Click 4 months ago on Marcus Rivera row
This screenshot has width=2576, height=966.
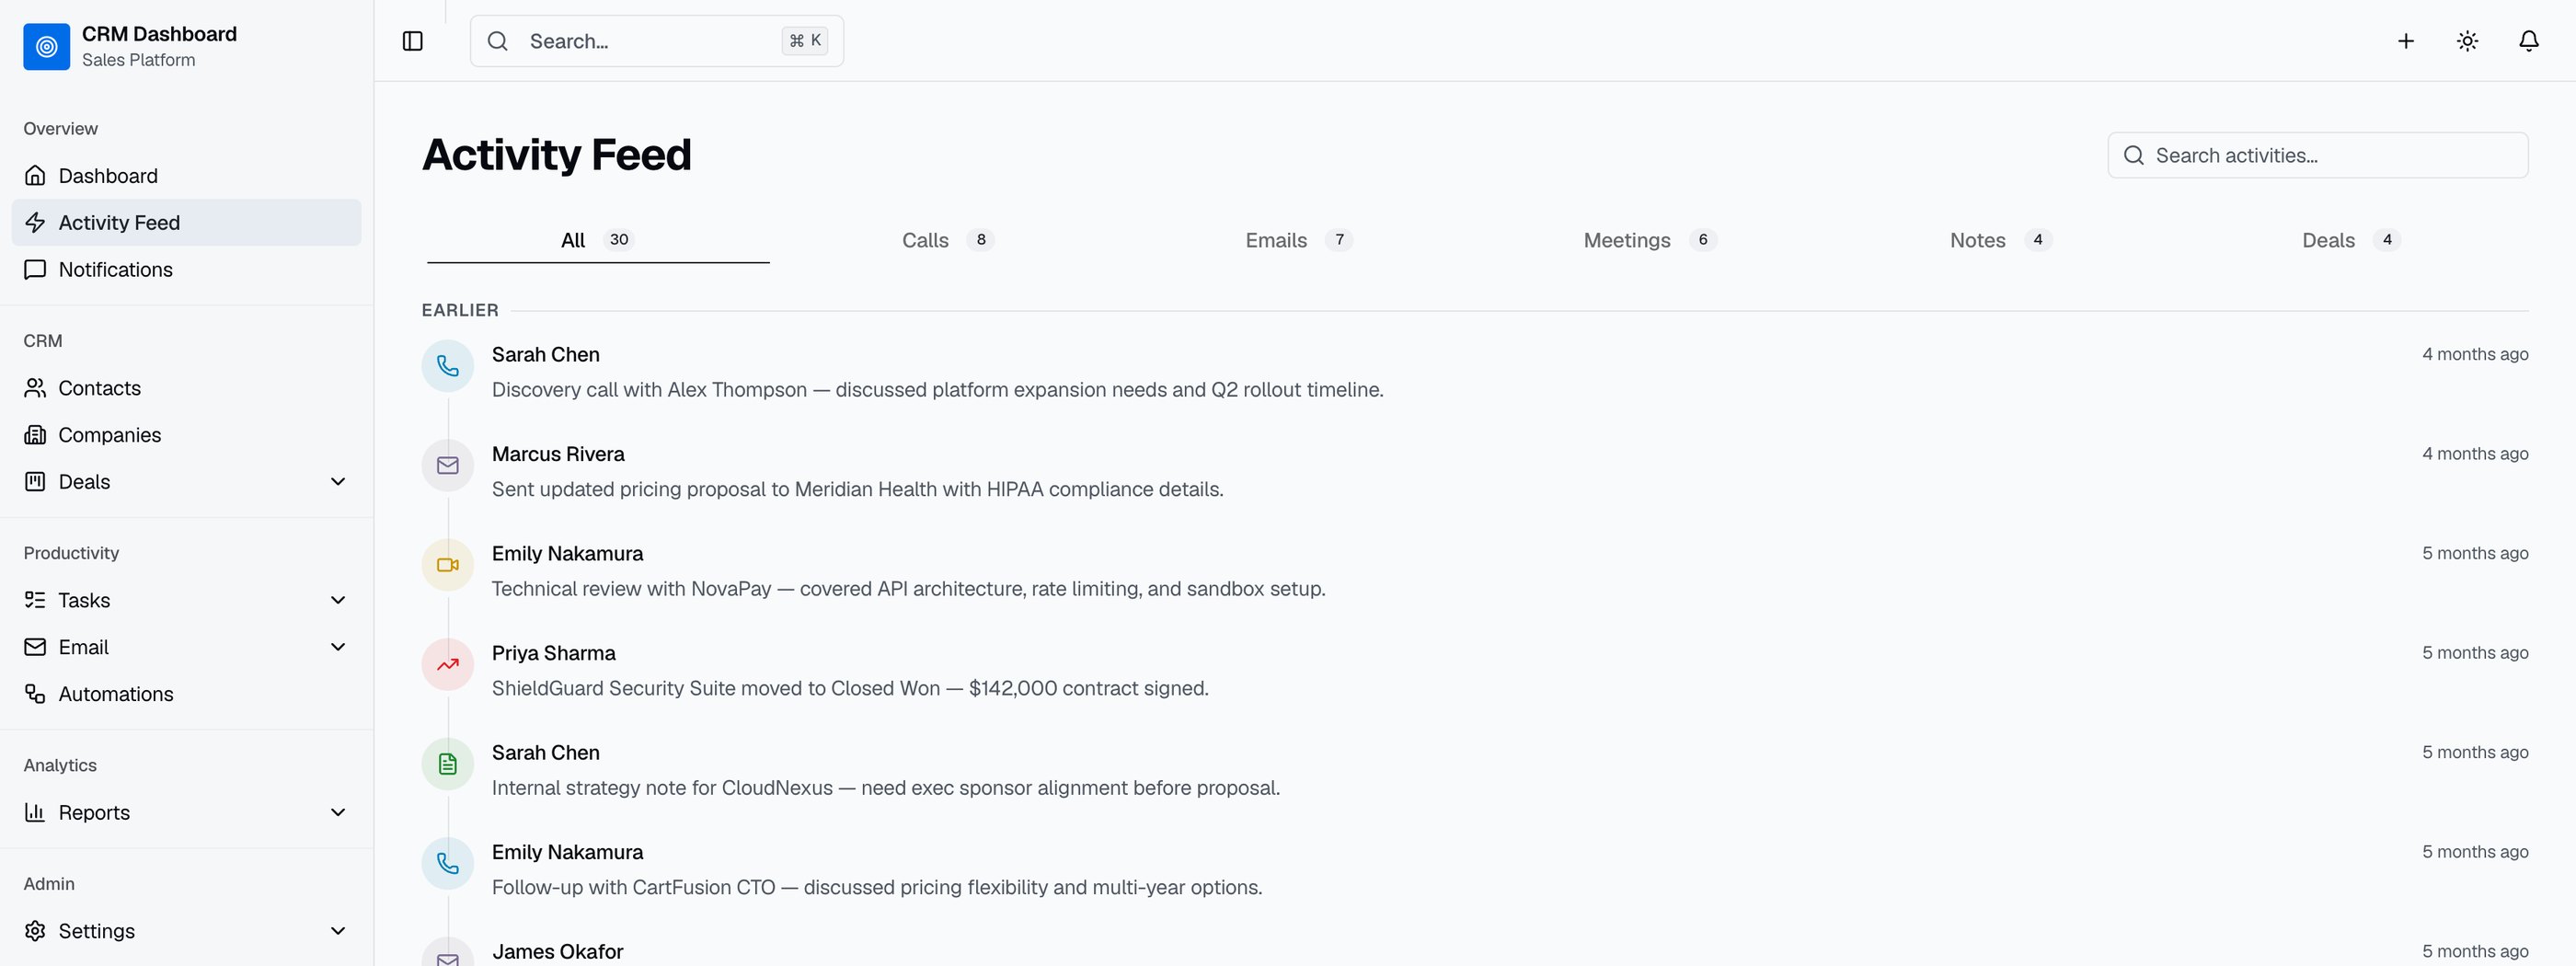pos(2475,454)
